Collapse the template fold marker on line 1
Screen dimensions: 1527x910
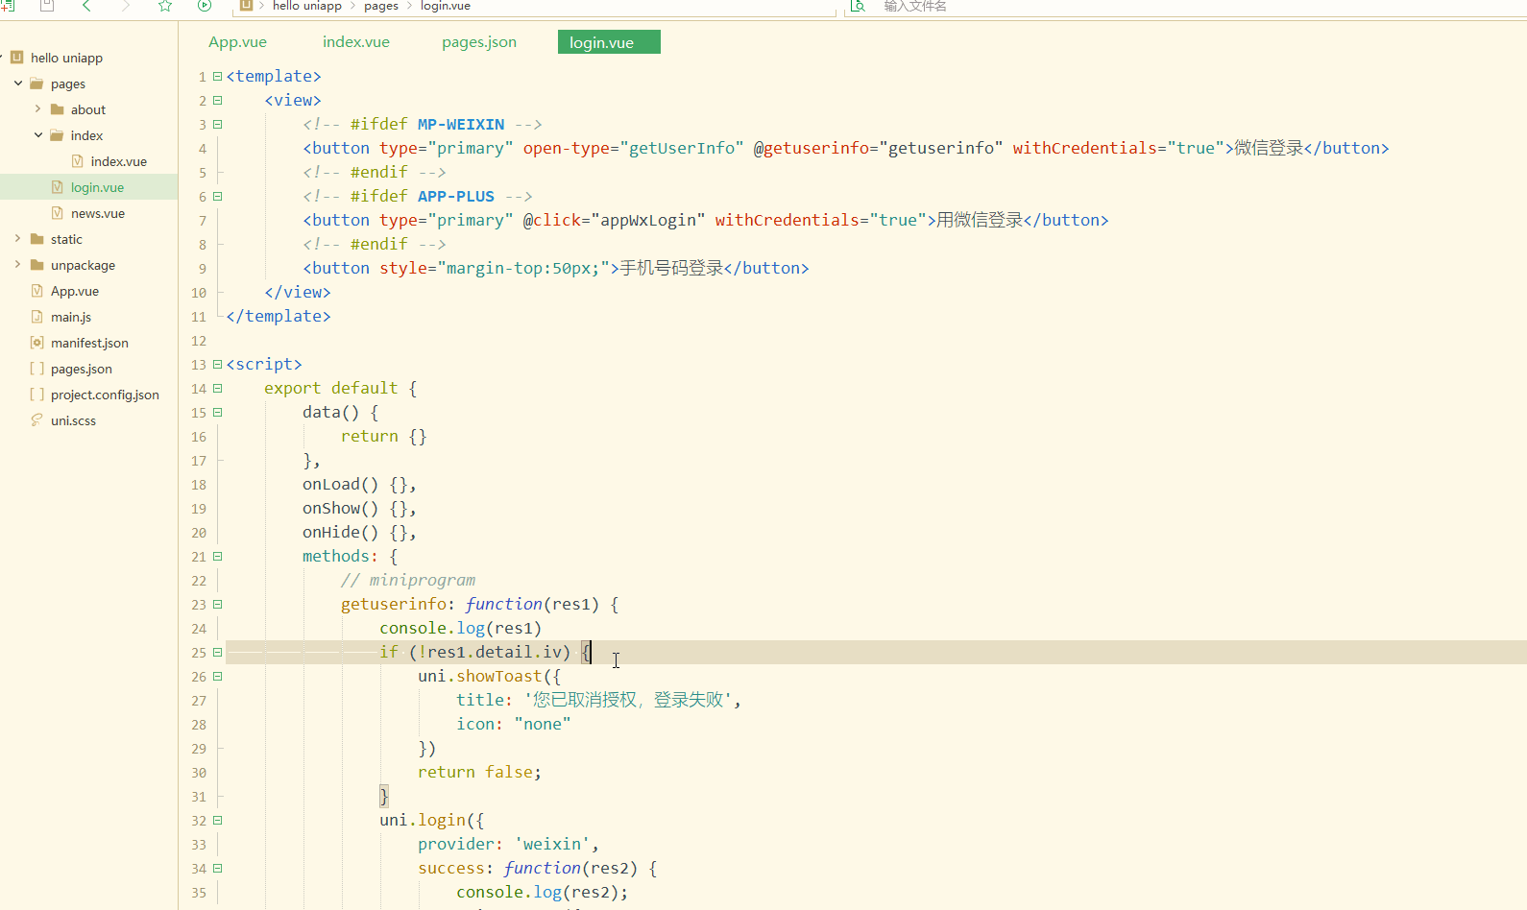click(217, 76)
